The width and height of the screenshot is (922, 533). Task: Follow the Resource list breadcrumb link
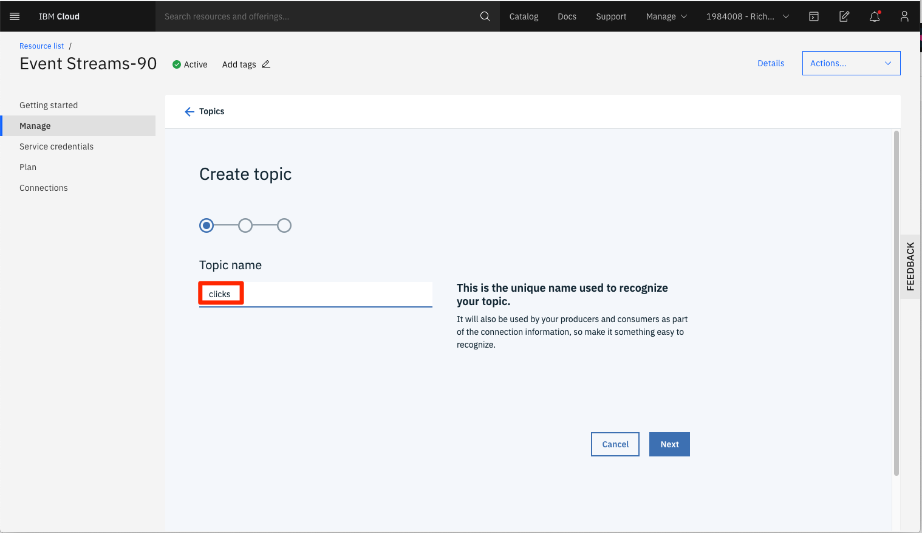pos(41,46)
